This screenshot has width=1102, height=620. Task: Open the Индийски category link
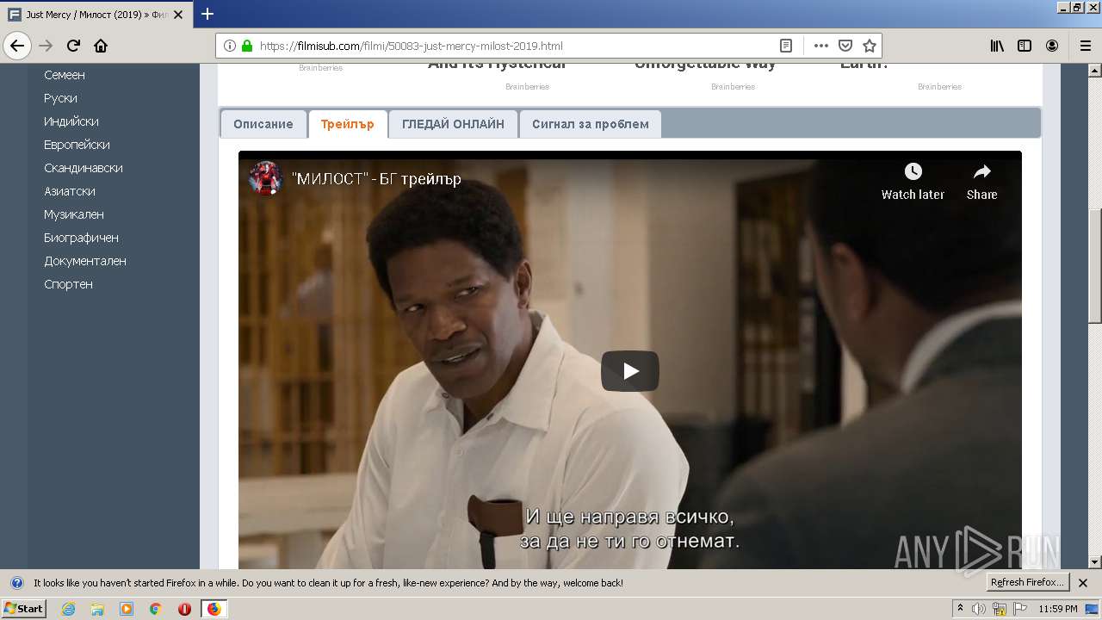[x=71, y=121]
